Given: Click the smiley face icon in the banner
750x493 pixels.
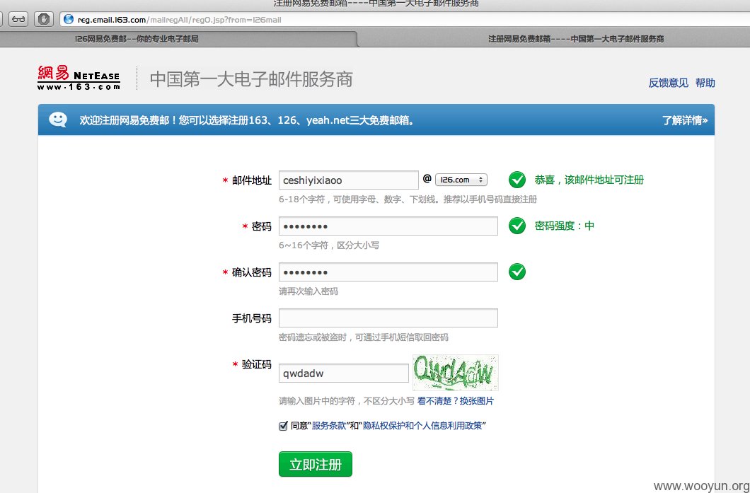Looking at the screenshot, I should point(58,120).
